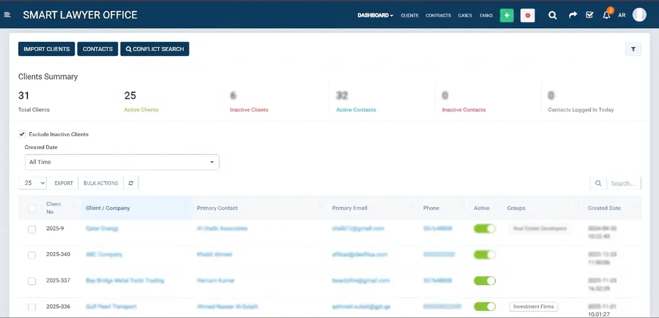Open the search icon in the navbar
The height and width of the screenshot is (318, 659).
(x=552, y=15)
